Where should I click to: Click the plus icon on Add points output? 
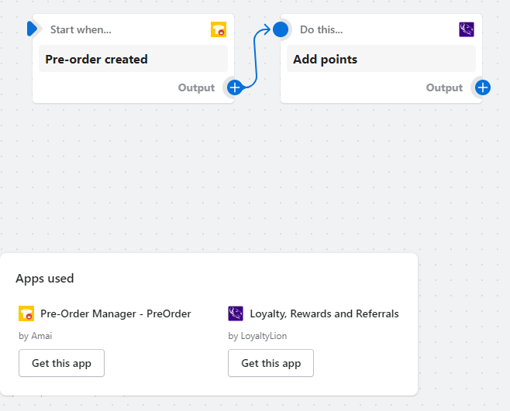point(482,87)
